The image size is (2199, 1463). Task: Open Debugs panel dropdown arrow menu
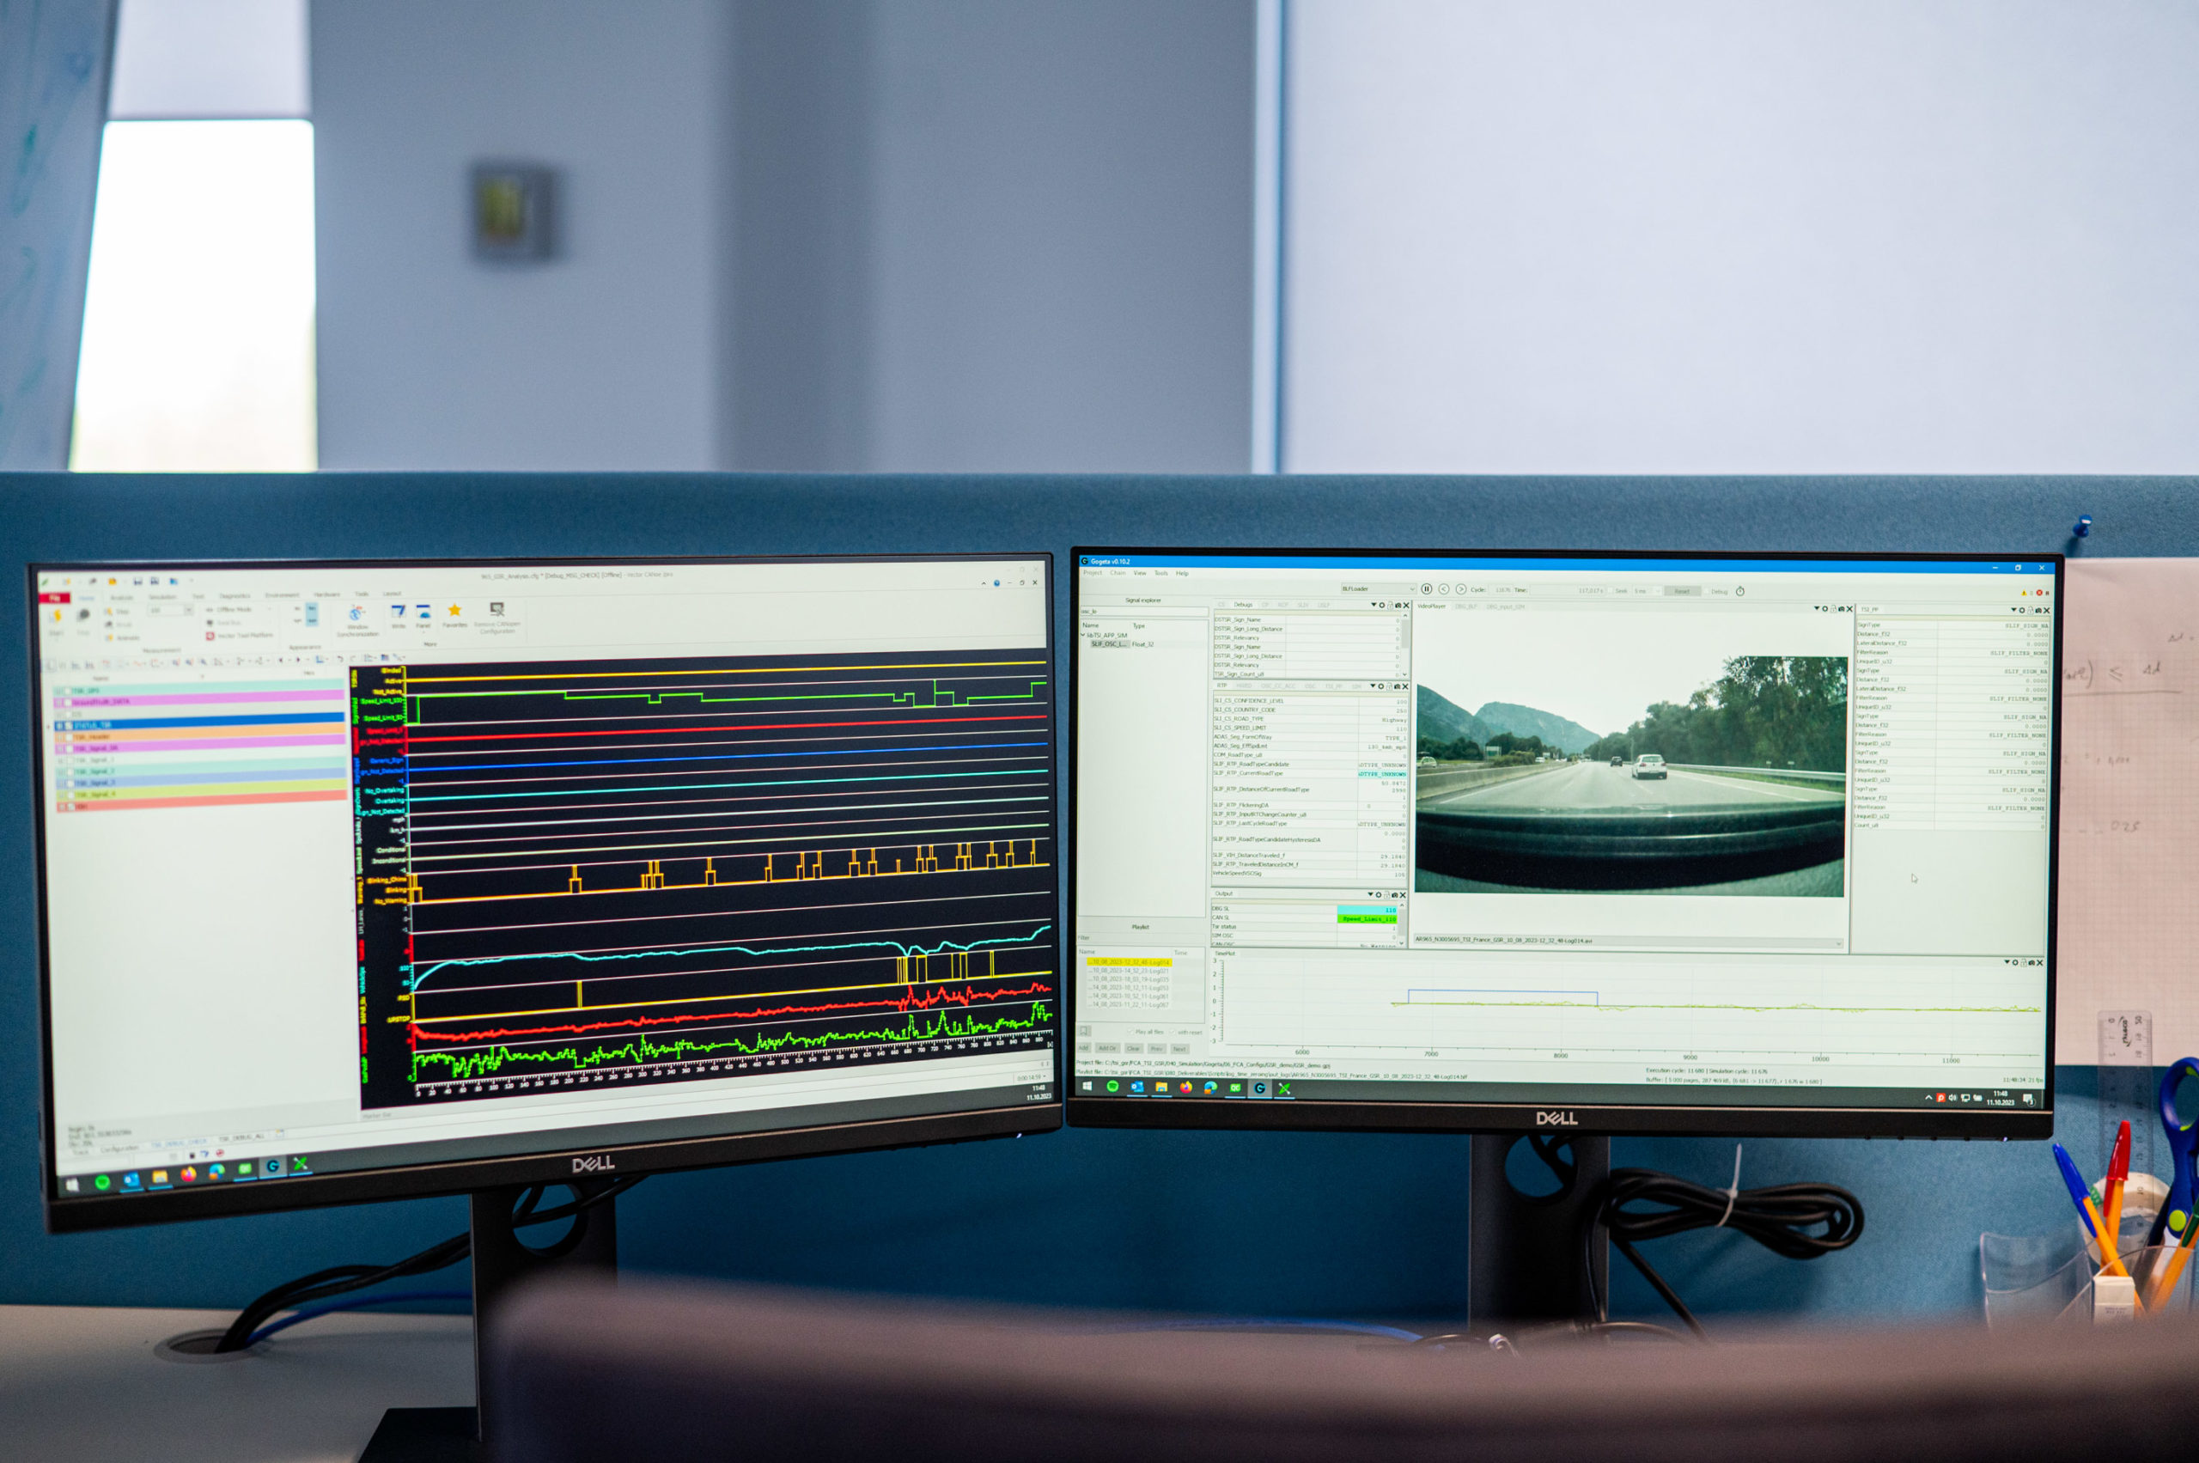(1374, 606)
